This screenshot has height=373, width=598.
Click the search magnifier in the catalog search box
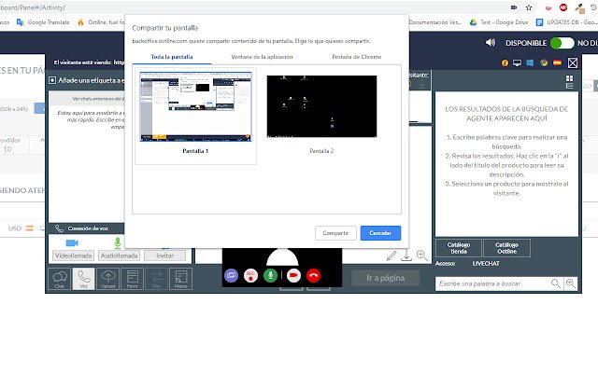(556, 283)
